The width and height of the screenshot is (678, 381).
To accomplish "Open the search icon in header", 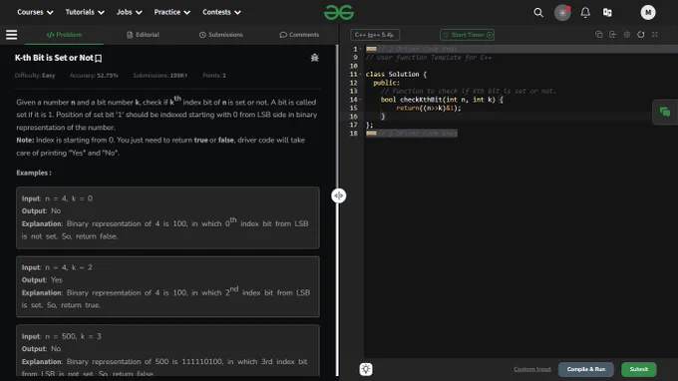I will point(538,13).
